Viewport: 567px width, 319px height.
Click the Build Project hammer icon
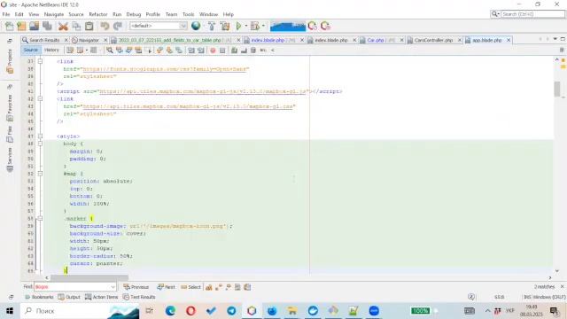pos(212,26)
